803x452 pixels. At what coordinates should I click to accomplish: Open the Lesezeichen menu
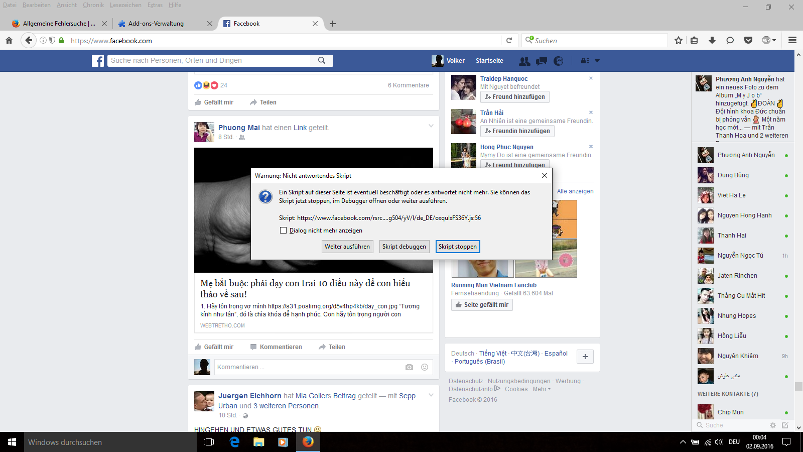(x=125, y=5)
